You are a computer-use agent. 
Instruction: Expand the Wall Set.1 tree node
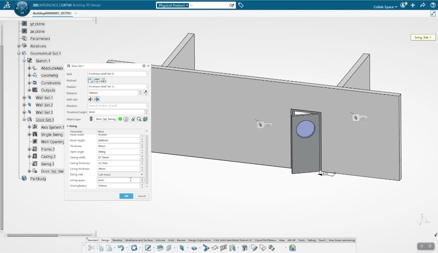[x=25, y=98]
